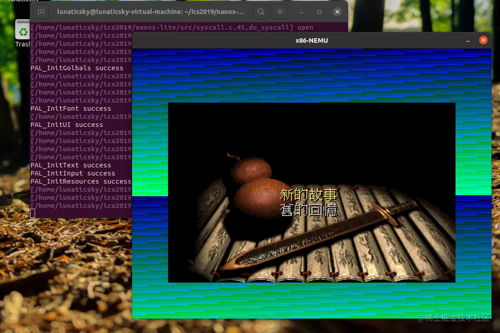Screen dimensions: 500x333
Task: Choose 新的故事 to start a new story
Action: [x=308, y=193]
